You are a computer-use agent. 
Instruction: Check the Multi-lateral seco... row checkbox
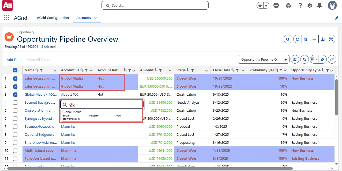[x=15, y=151]
